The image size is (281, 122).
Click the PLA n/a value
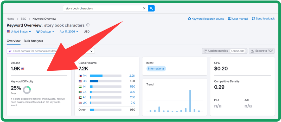tap(218, 106)
